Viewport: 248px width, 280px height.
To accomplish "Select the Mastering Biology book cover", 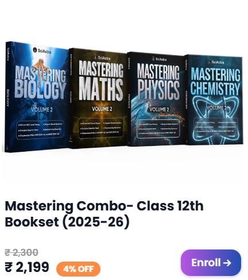I will point(37,97).
